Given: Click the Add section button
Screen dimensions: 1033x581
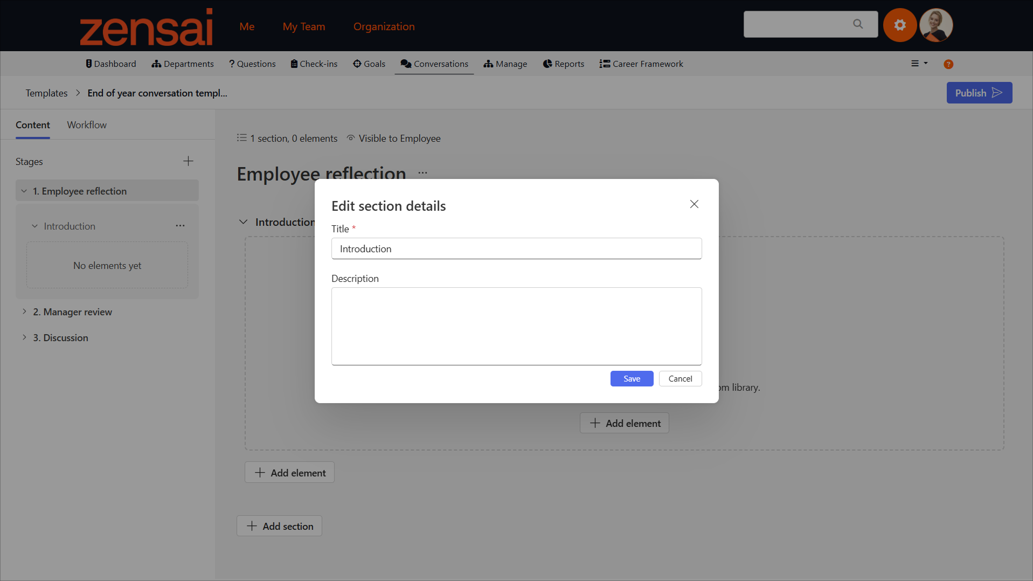Looking at the screenshot, I should point(279,526).
